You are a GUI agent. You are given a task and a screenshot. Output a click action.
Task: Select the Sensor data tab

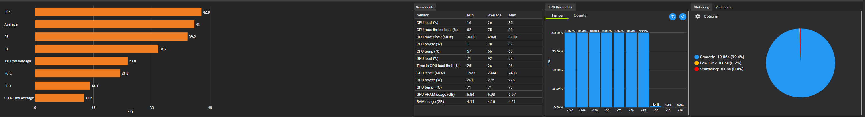425,7
